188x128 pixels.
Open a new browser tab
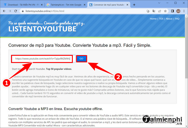[134, 5]
